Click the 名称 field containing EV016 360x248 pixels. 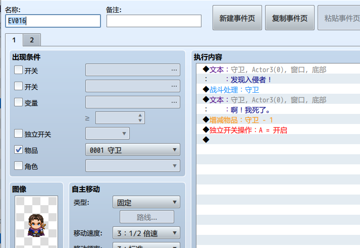tap(53, 21)
